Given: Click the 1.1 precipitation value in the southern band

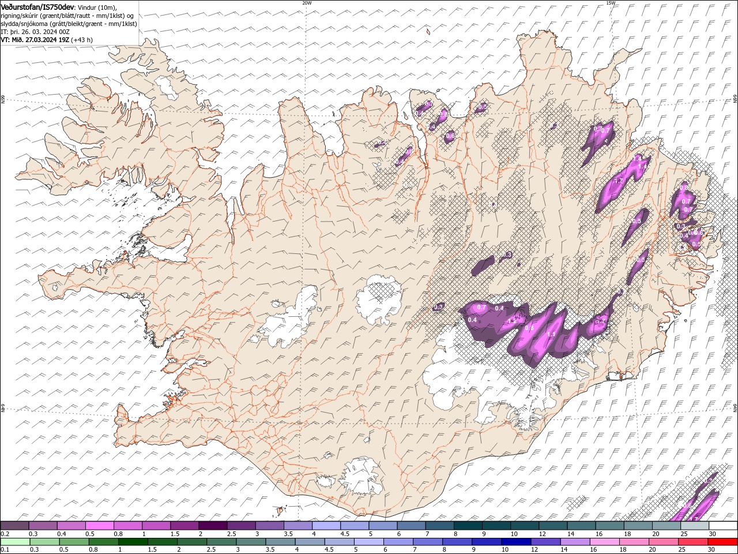Looking at the screenshot, I should click(551, 334).
